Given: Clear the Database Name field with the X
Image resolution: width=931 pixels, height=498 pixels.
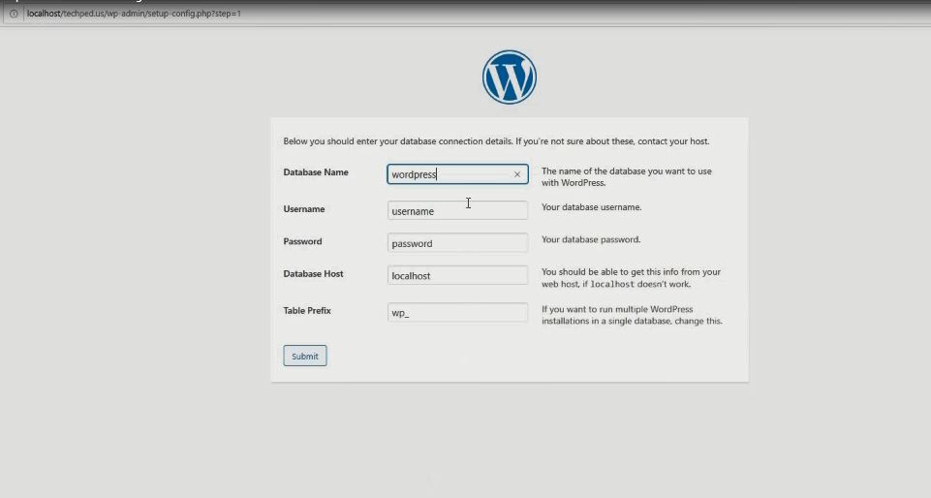Looking at the screenshot, I should 517,174.
